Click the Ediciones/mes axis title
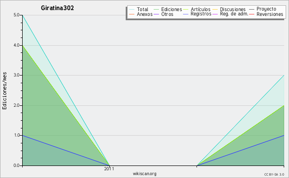This screenshot has height=178, width=289. pyautogui.click(x=4, y=91)
